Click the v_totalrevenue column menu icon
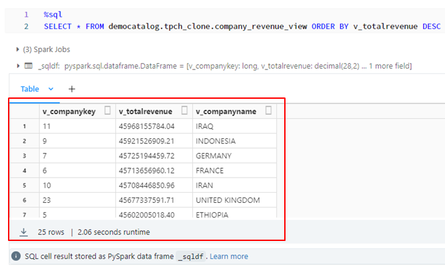 tap(185, 111)
